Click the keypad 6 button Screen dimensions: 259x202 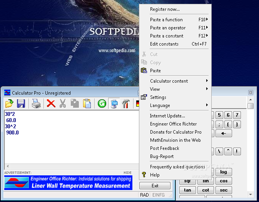tap(228, 115)
